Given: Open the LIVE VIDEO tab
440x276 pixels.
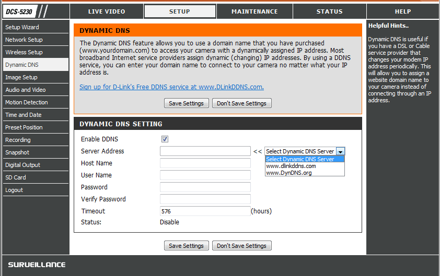Looking at the screenshot, I should point(107,11).
